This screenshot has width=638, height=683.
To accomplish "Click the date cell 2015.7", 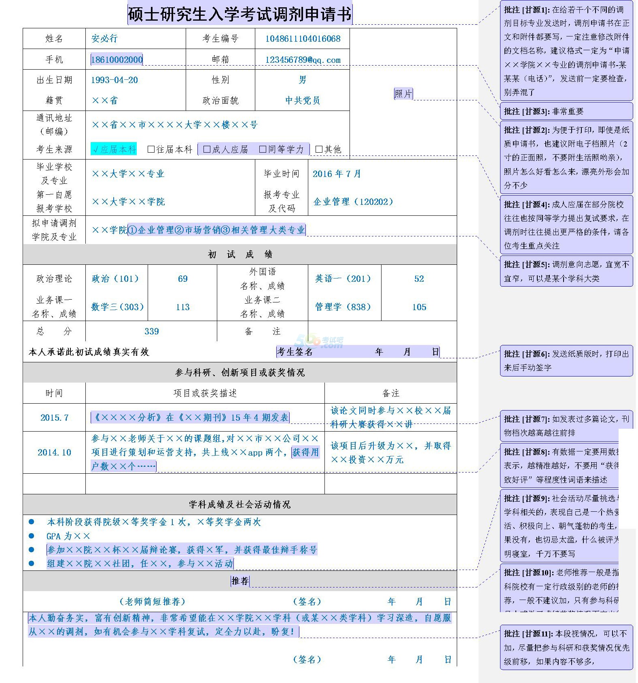I will pos(54,417).
